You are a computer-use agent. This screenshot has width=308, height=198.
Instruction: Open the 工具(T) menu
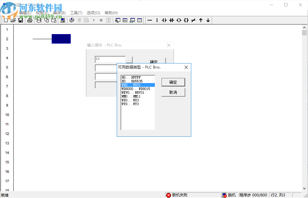click(x=76, y=13)
